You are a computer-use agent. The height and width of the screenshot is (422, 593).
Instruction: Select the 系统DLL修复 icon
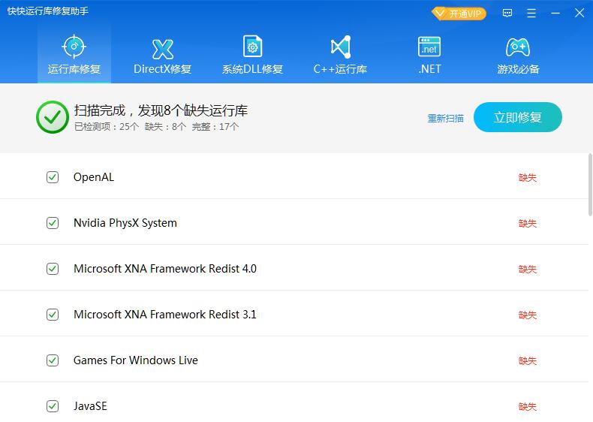click(x=252, y=48)
